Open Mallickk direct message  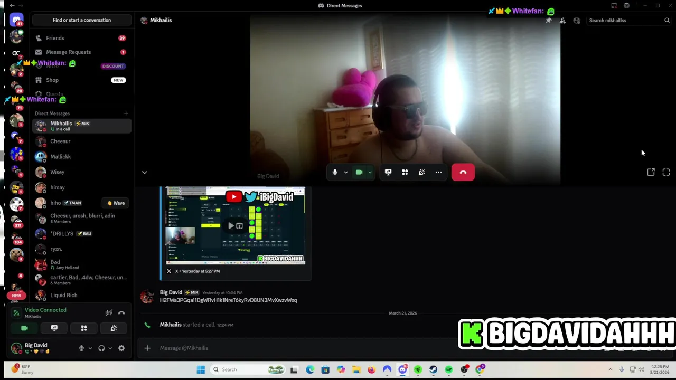click(82, 156)
